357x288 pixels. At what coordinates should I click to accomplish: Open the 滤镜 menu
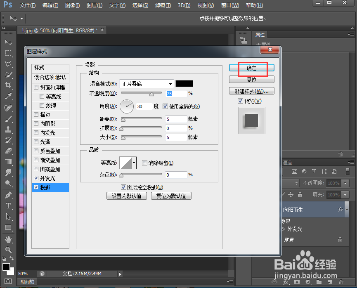click(163, 5)
